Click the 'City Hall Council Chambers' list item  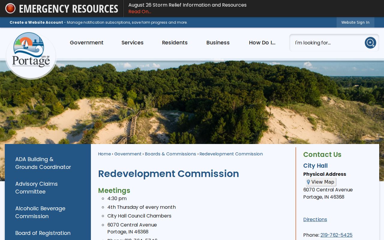coord(139,216)
